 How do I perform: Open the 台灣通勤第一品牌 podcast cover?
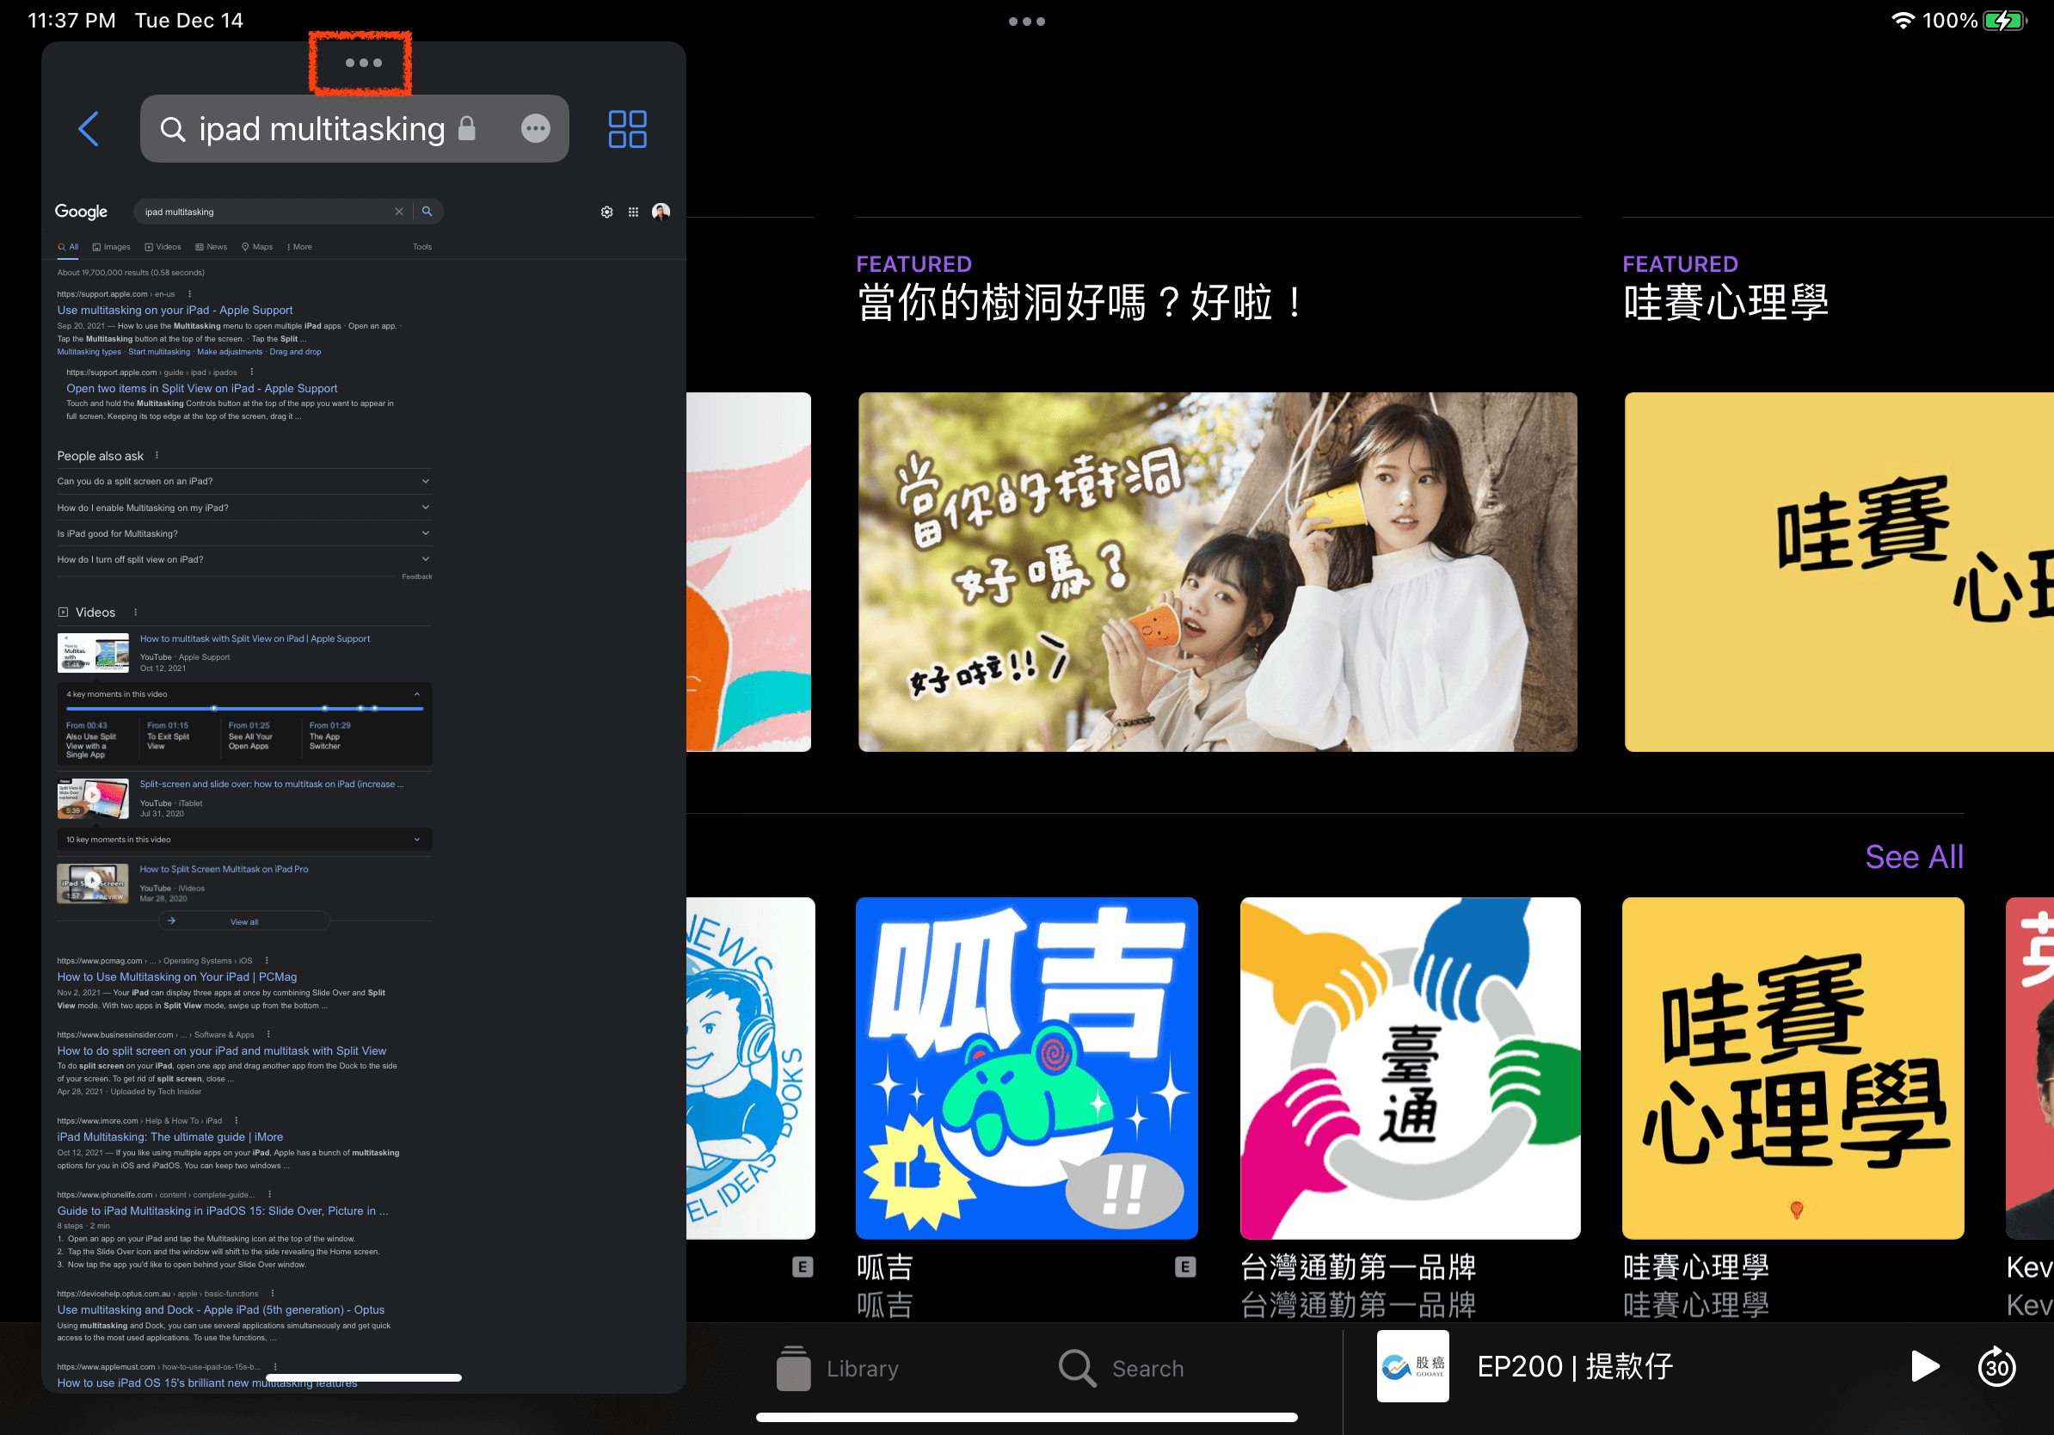(x=1410, y=1069)
